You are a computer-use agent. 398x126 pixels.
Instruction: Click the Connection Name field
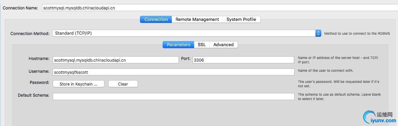click(220, 8)
